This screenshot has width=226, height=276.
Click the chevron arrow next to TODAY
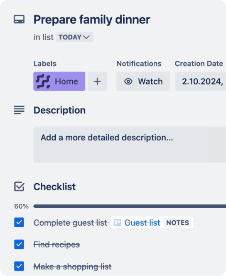(x=86, y=37)
